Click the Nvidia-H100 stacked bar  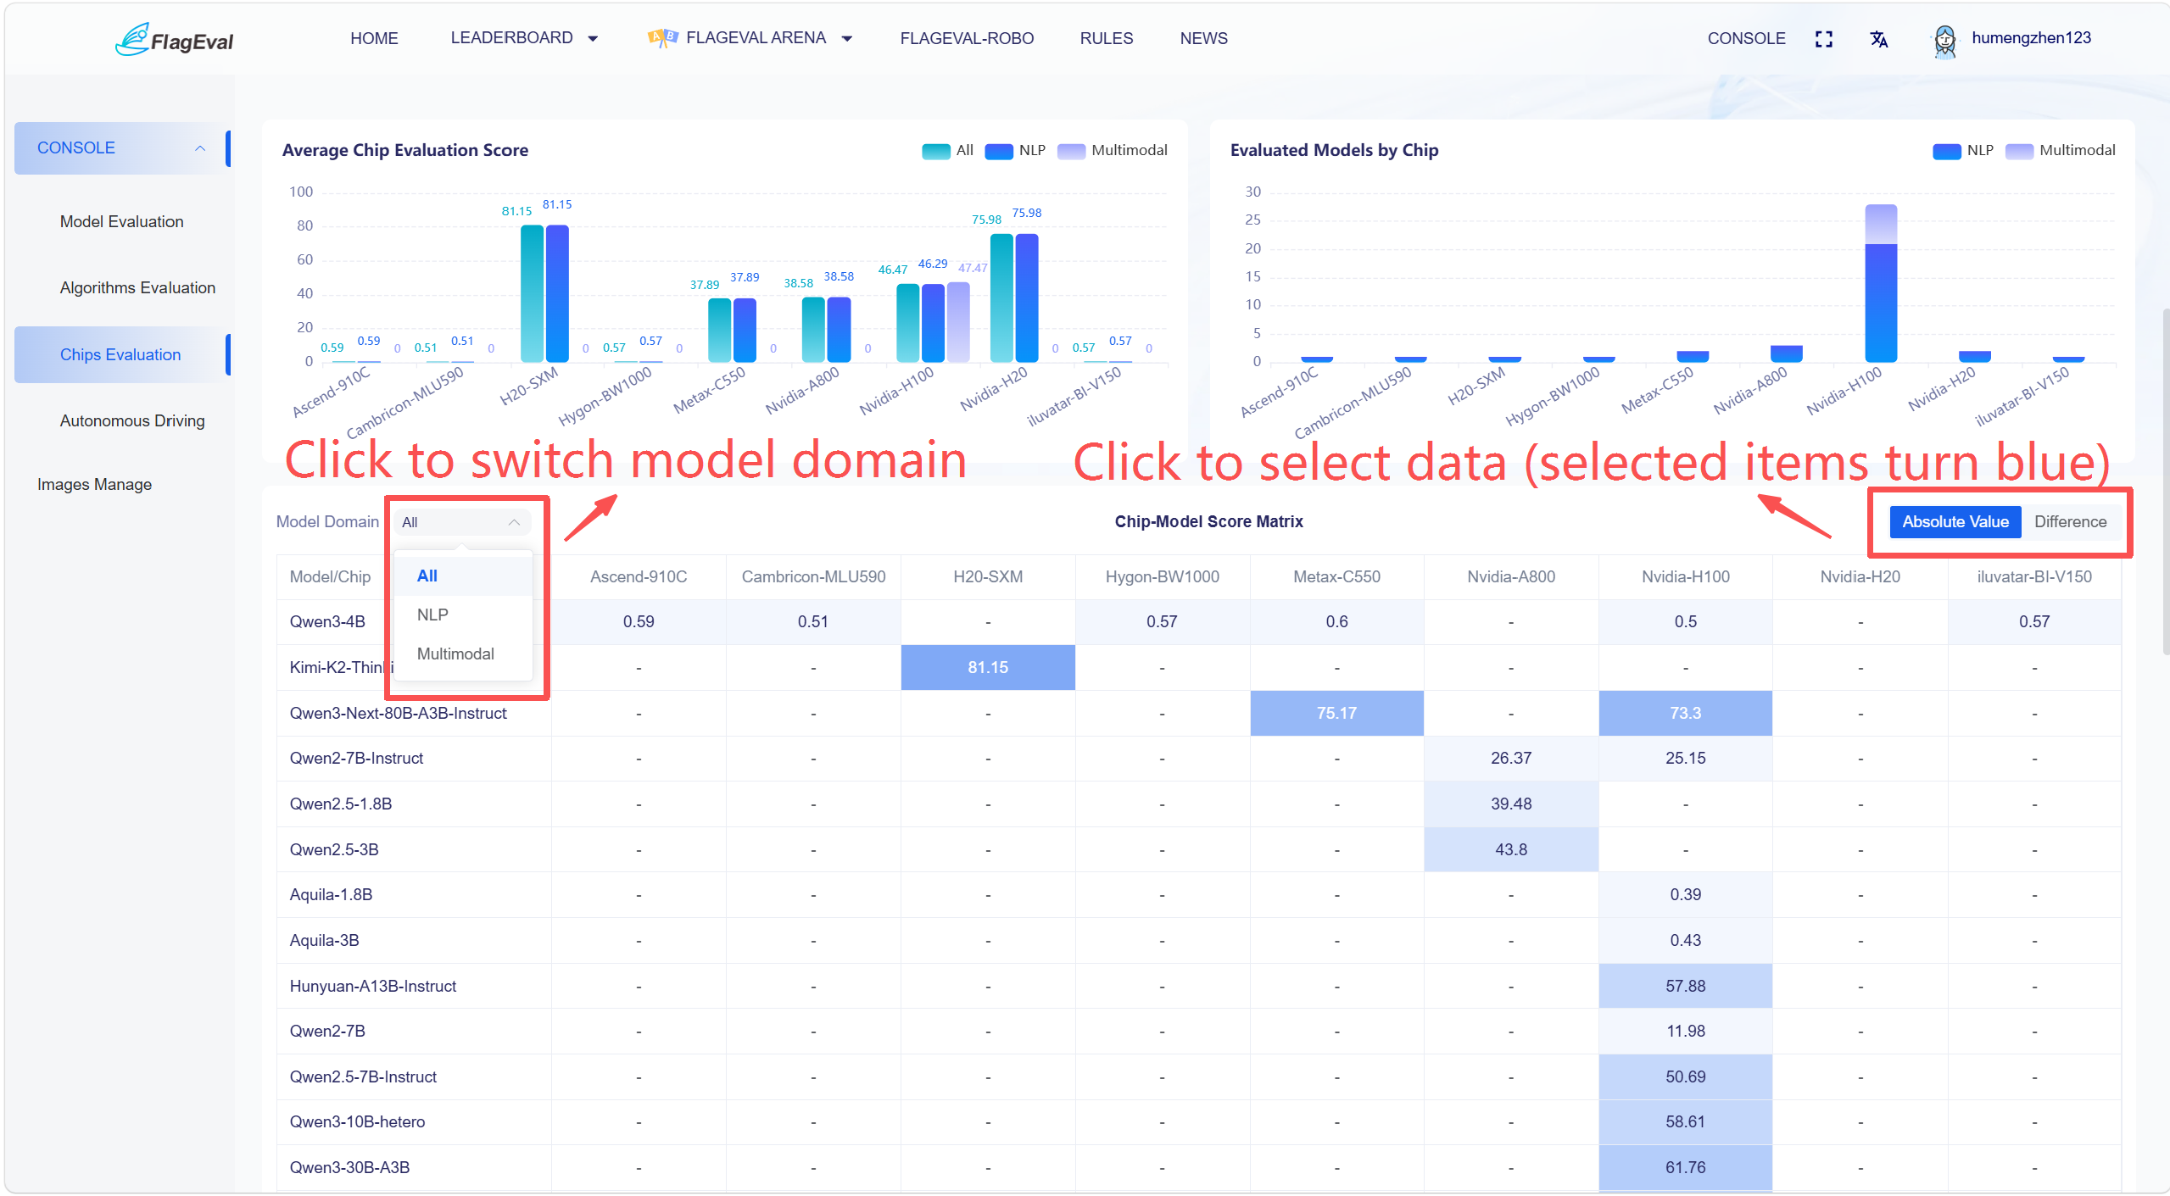[1880, 283]
